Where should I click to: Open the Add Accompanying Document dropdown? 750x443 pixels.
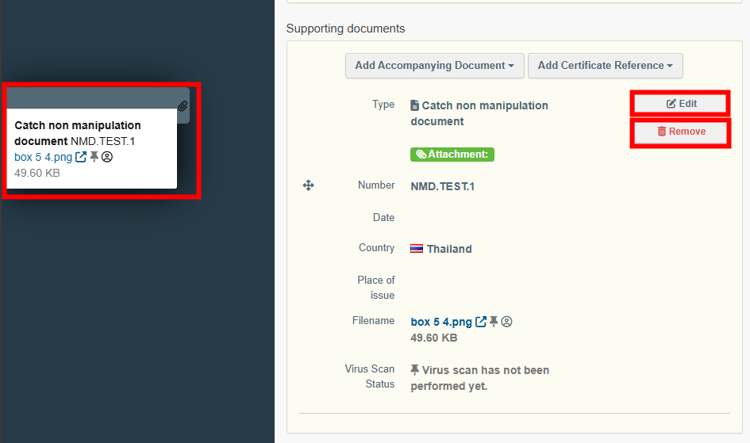[434, 66]
